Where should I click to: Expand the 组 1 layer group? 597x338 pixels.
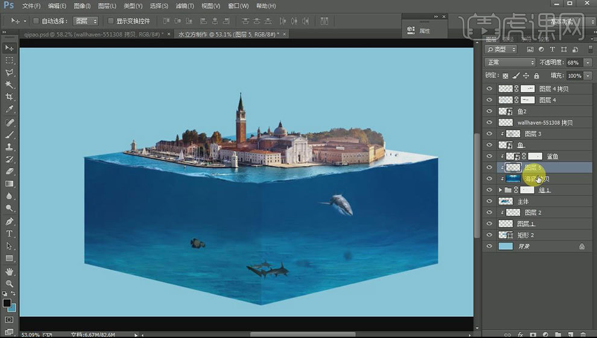pyautogui.click(x=500, y=190)
